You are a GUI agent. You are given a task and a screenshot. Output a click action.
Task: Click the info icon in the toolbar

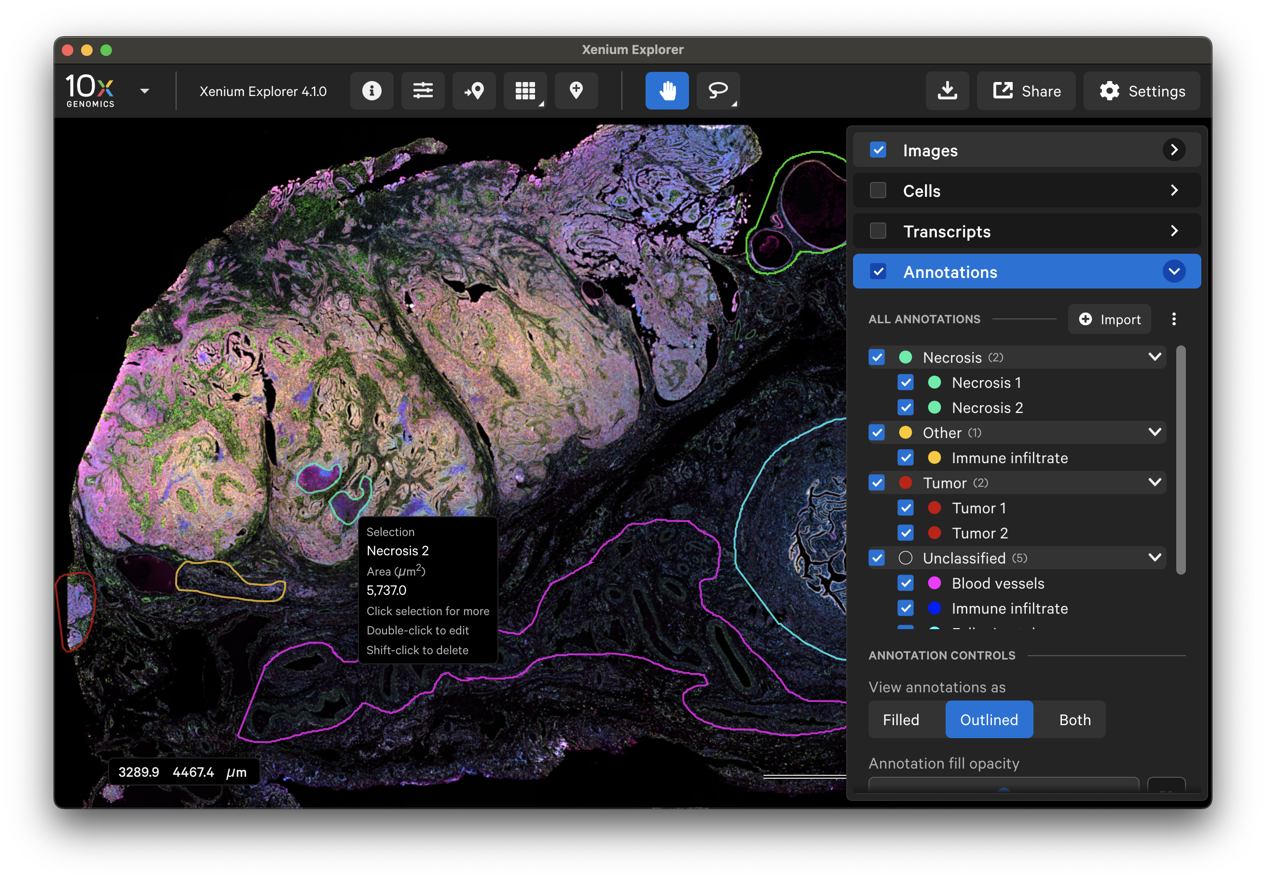point(372,90)
